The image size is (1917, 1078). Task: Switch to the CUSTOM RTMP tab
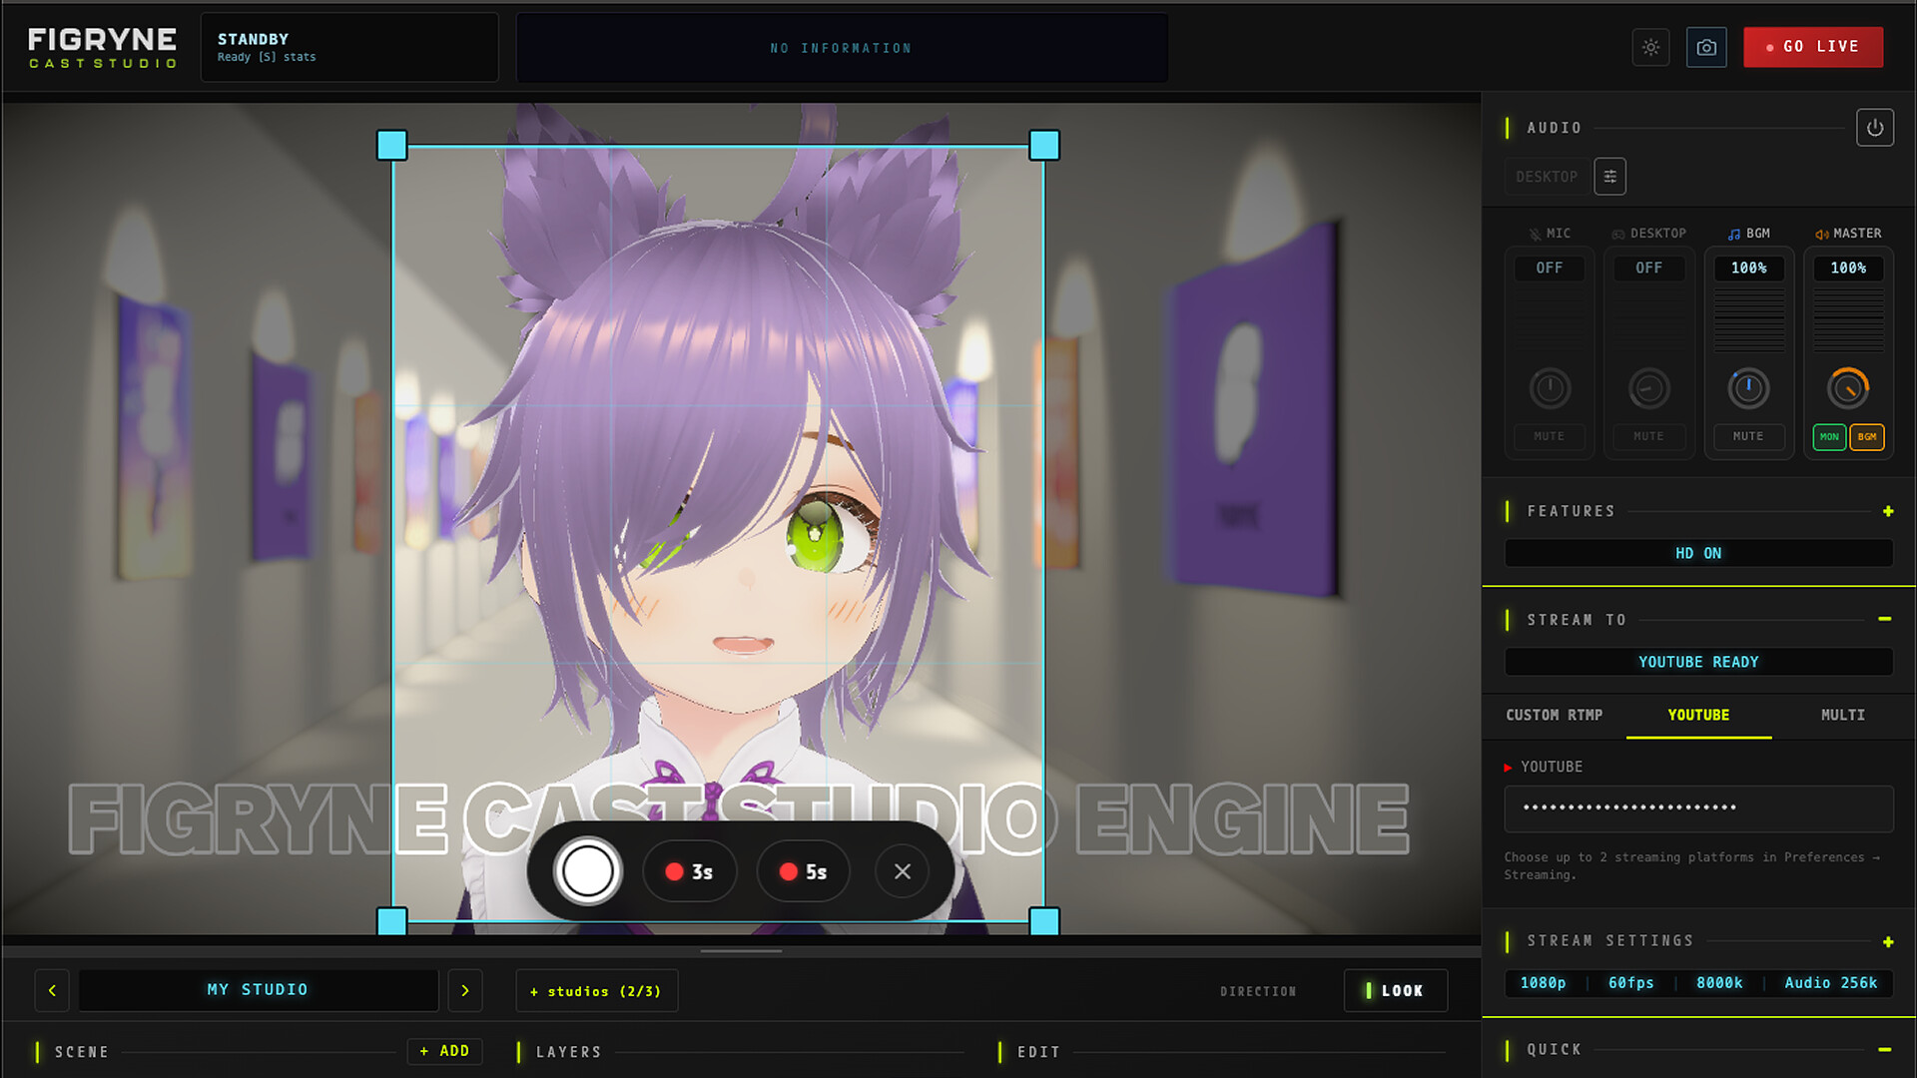(x=1554, y=715)
